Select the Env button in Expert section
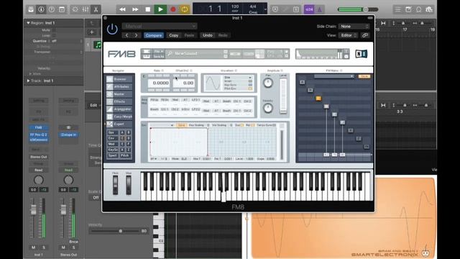The height and width of the screenshot is (259, 460). (112, 138)
